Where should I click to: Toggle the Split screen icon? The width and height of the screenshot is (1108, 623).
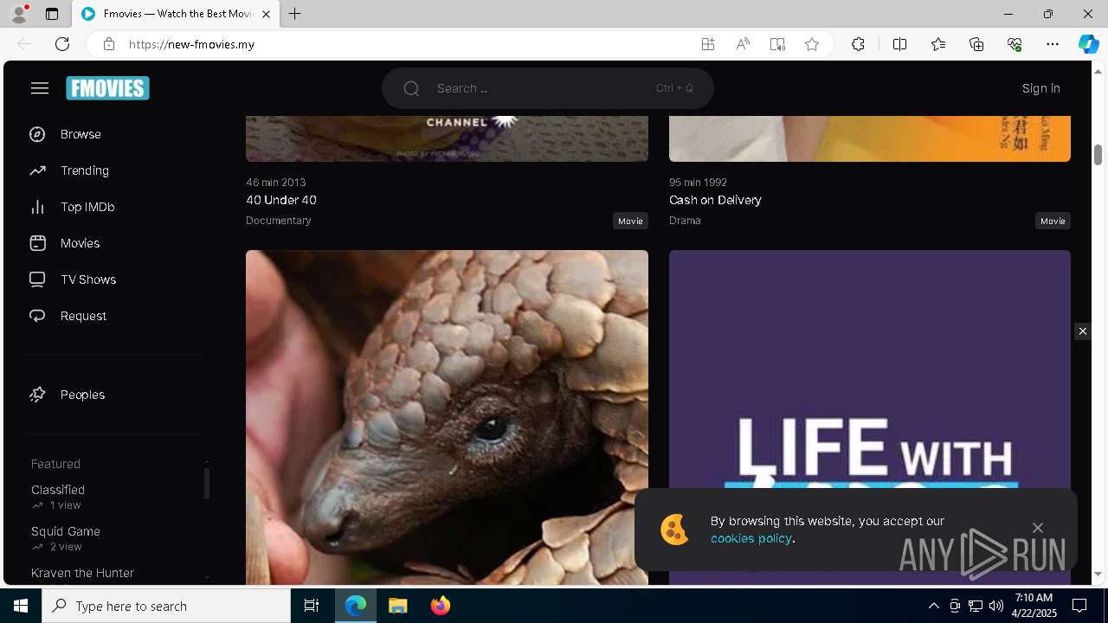click(899, 44)
